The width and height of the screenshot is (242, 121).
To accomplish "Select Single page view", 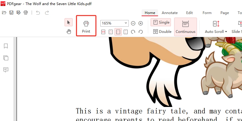I will [x=161, y=22].
